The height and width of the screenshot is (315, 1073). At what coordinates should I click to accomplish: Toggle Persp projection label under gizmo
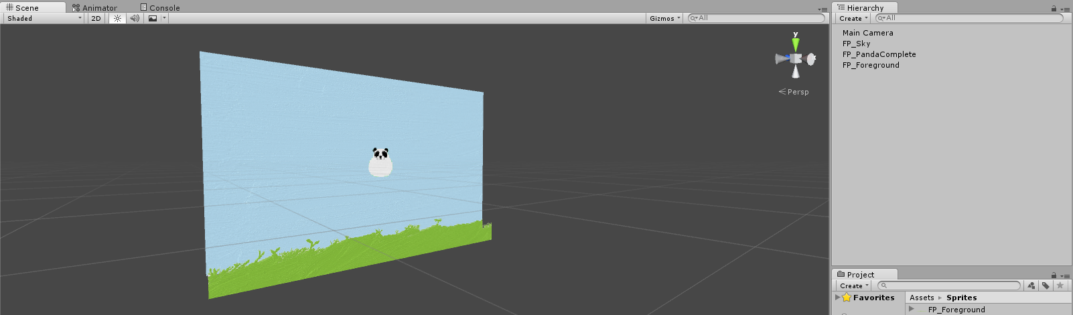point(794,92)
